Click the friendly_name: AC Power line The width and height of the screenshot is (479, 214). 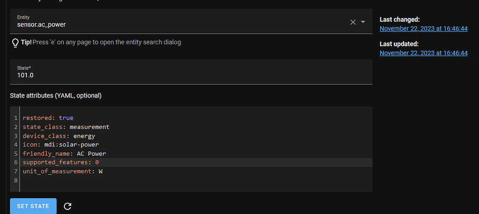(x=64, y=153)
